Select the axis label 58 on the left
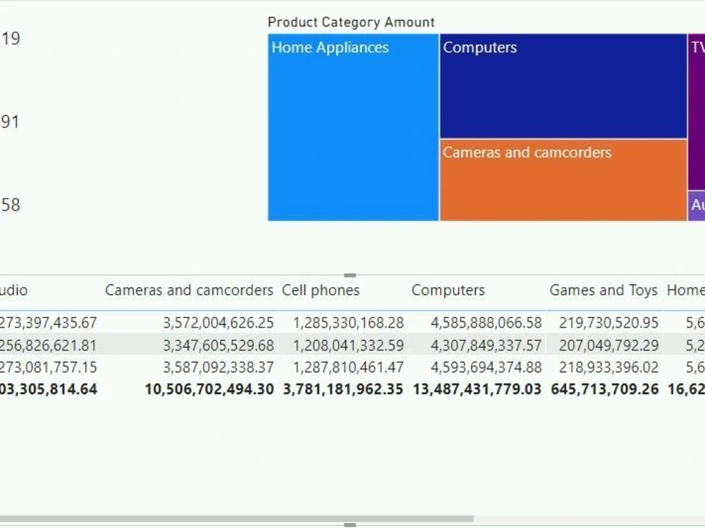The width and height of the screenshot is (705, 528). pyautogui.click(x=11, y=205)
